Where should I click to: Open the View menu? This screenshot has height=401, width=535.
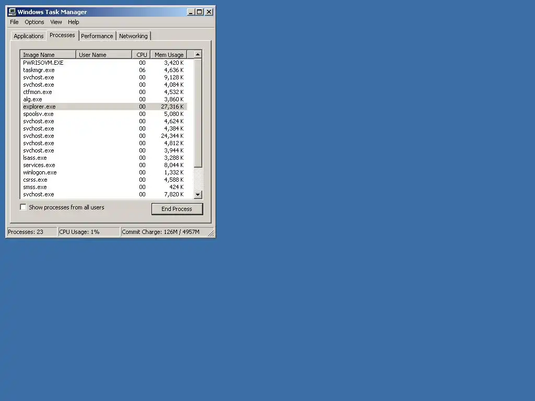click(56, 22)
